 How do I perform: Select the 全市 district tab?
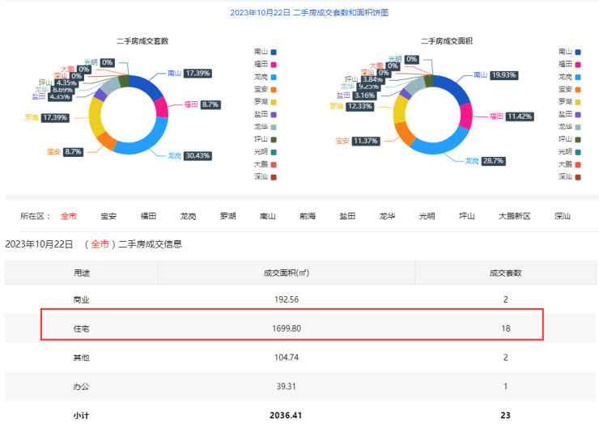pos(69,216)
